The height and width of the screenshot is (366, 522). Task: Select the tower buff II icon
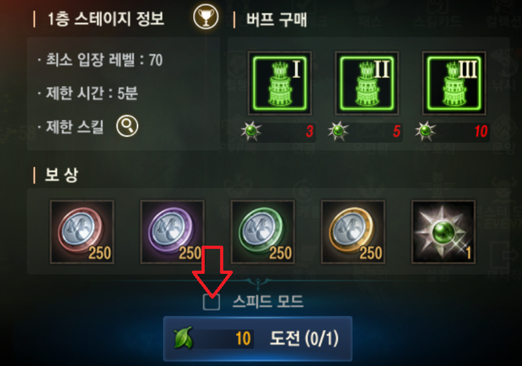pos(367,84)
